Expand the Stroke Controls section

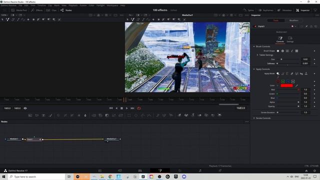tap(254, 118)
